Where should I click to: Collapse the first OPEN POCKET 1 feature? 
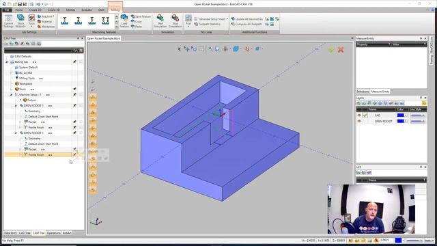coord(16,106)
